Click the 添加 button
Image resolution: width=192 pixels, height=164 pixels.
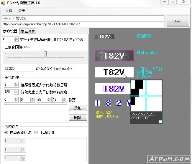click(78, 108)
